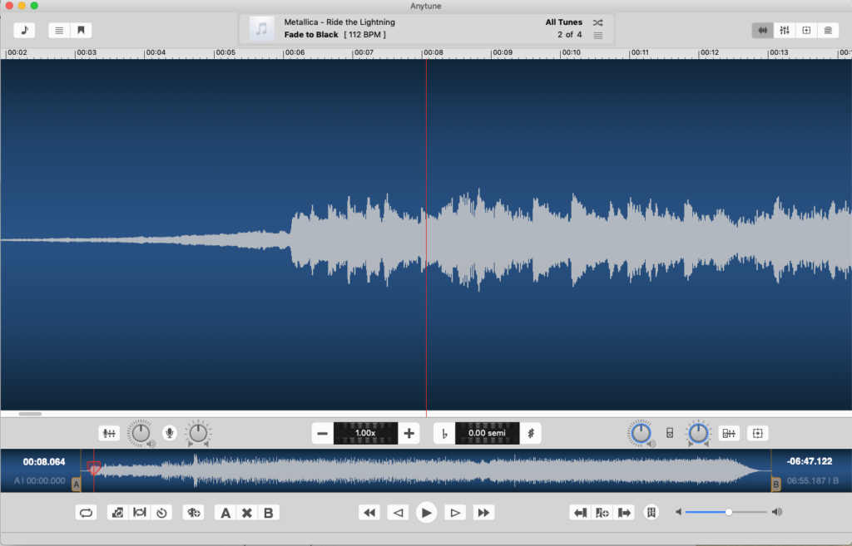Click the 00:10 mark on the ruler
This screenshot has height=546, width=852.
(x=571, y=52)
